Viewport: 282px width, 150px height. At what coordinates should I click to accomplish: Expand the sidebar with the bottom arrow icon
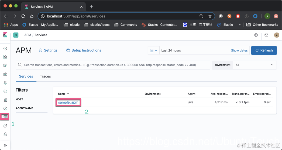point(5,145)
